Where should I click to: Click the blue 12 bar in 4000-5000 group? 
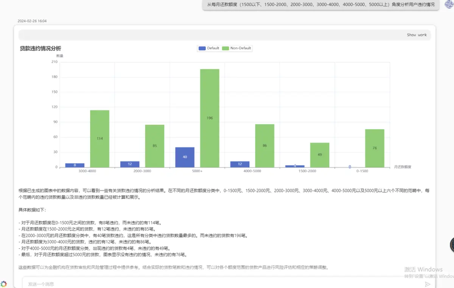(x=240, y=164)
